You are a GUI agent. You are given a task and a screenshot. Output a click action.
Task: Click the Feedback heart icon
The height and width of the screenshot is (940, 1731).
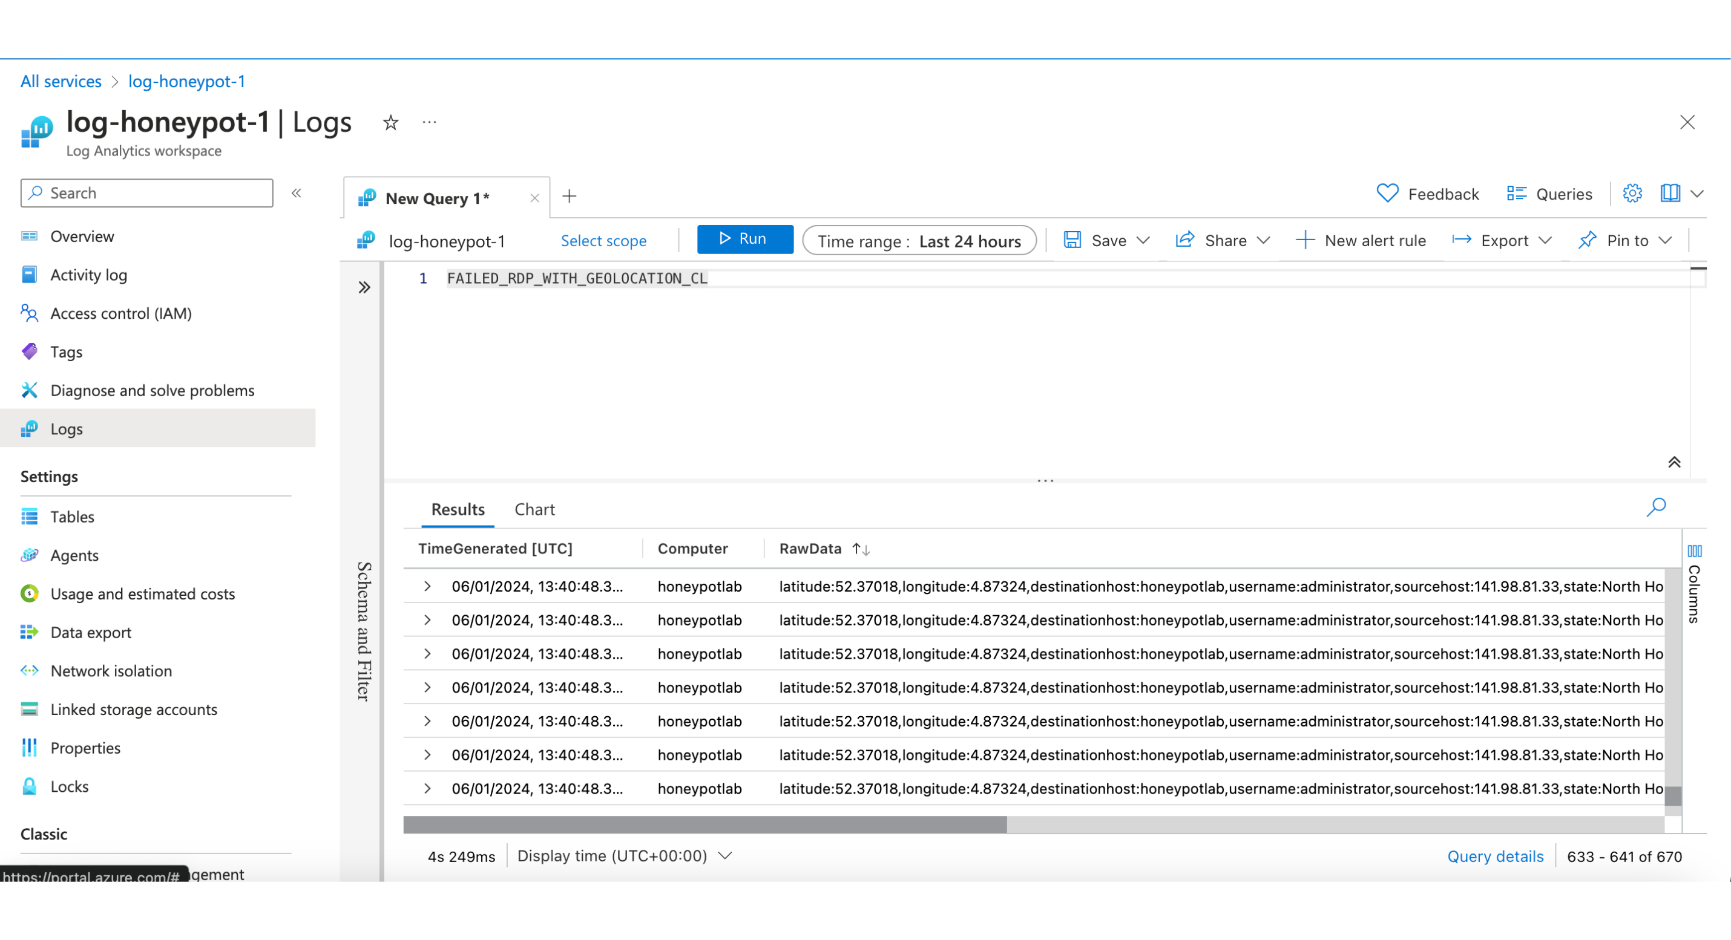(x=1387, y=194)
